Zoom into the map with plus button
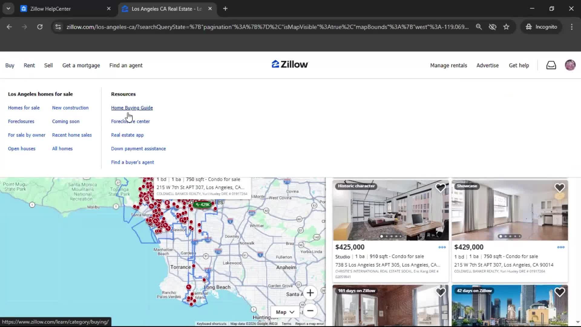581x327 pixels. tap(310, 293)
